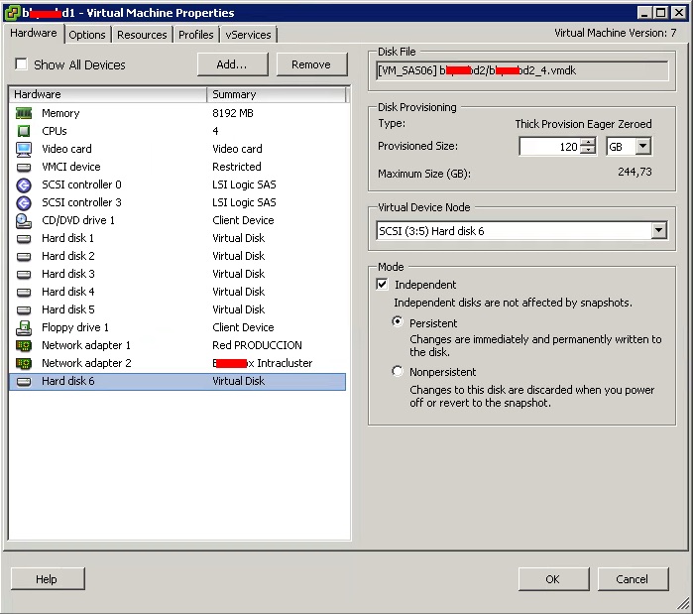Uncheck the Independent mode checkbox

383,285
